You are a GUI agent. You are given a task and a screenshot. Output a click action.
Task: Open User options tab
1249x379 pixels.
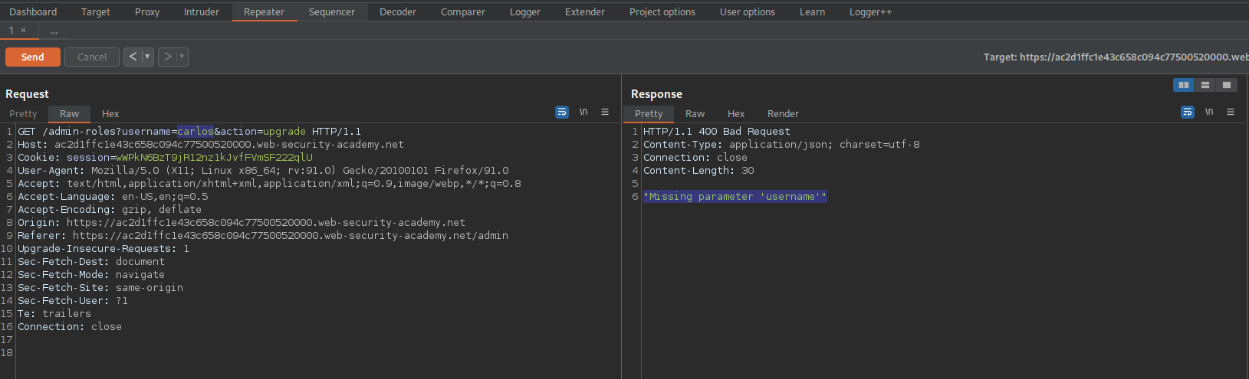pos(748,11)
